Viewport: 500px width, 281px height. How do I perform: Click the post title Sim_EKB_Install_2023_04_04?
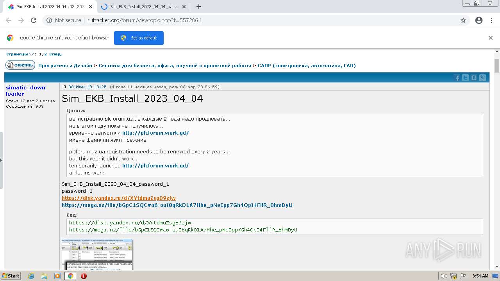coord(132,98)
